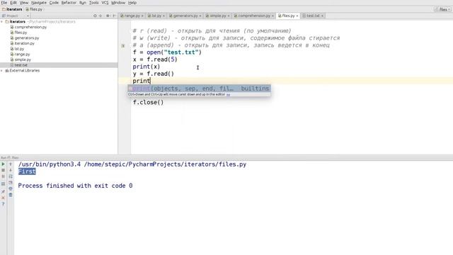Select lst.py in project tree

17,49
